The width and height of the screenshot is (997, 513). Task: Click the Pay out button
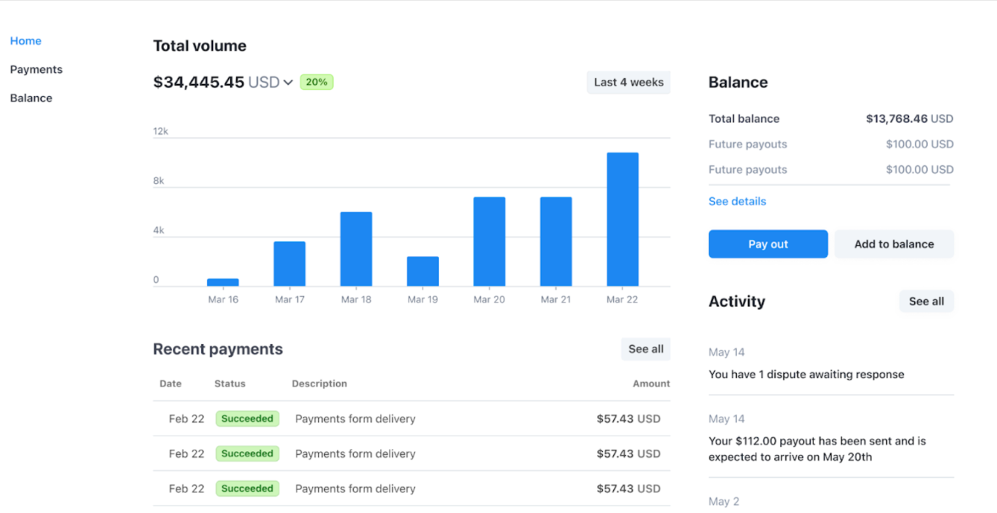click(767, 244)
